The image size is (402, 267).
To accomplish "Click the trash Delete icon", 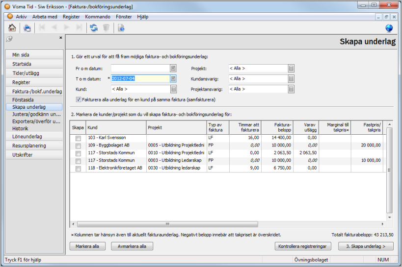I will [106, 27].
